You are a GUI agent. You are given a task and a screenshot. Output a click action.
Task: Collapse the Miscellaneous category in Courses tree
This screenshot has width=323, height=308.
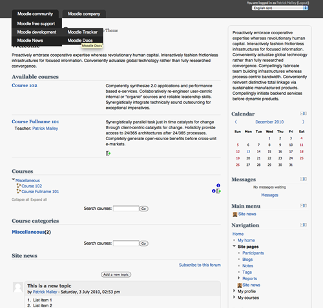[14, 180]
